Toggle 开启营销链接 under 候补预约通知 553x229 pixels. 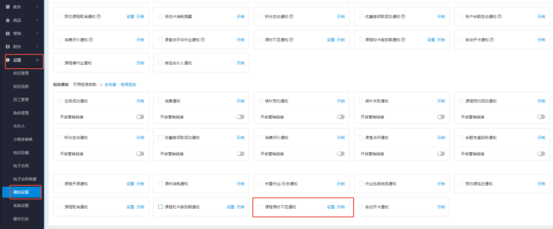pos(341,117)
